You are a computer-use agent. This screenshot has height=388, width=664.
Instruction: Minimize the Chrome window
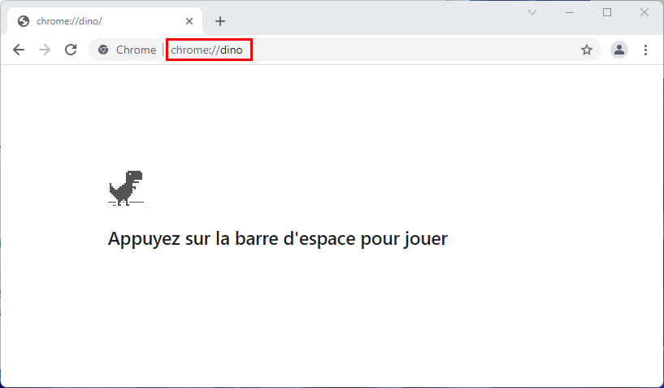pos(570,12)
